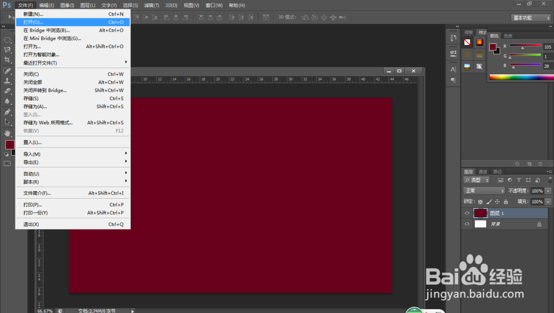Select the Elliptical Marquee tool
Image resolution: width=554 pixels, height=313 pixels.
7,40
